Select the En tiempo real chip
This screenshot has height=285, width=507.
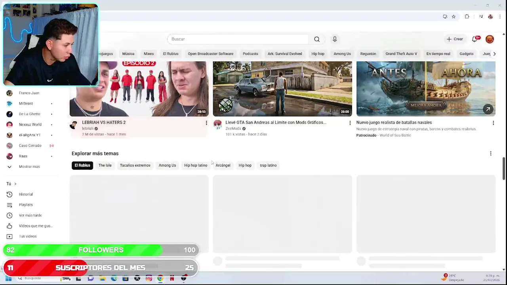(438, 54)
